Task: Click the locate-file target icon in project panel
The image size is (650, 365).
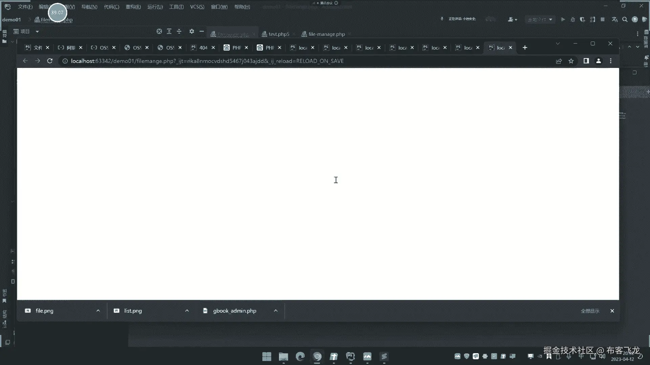Action: (159, 31)
